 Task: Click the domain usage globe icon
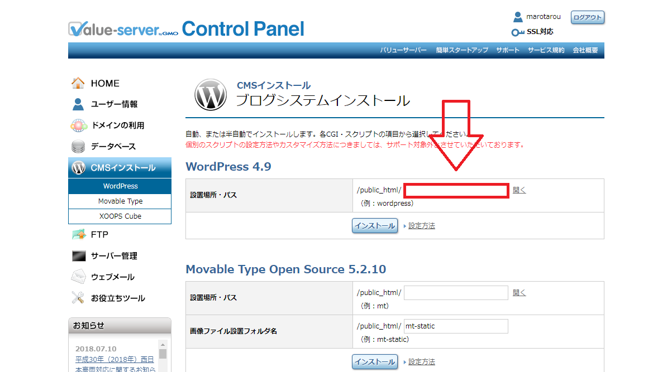79,125
